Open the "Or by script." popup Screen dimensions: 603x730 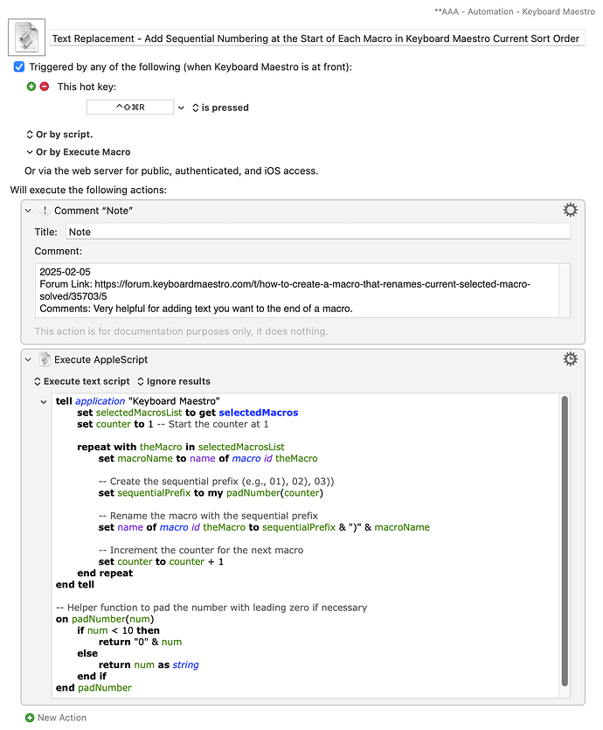click(x=59, y=134)
